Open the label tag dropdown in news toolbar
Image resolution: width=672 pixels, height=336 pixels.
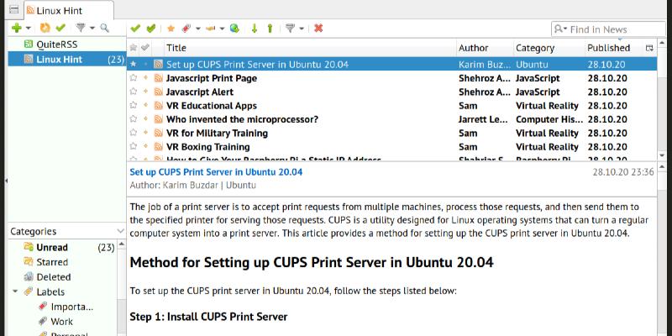197,29
